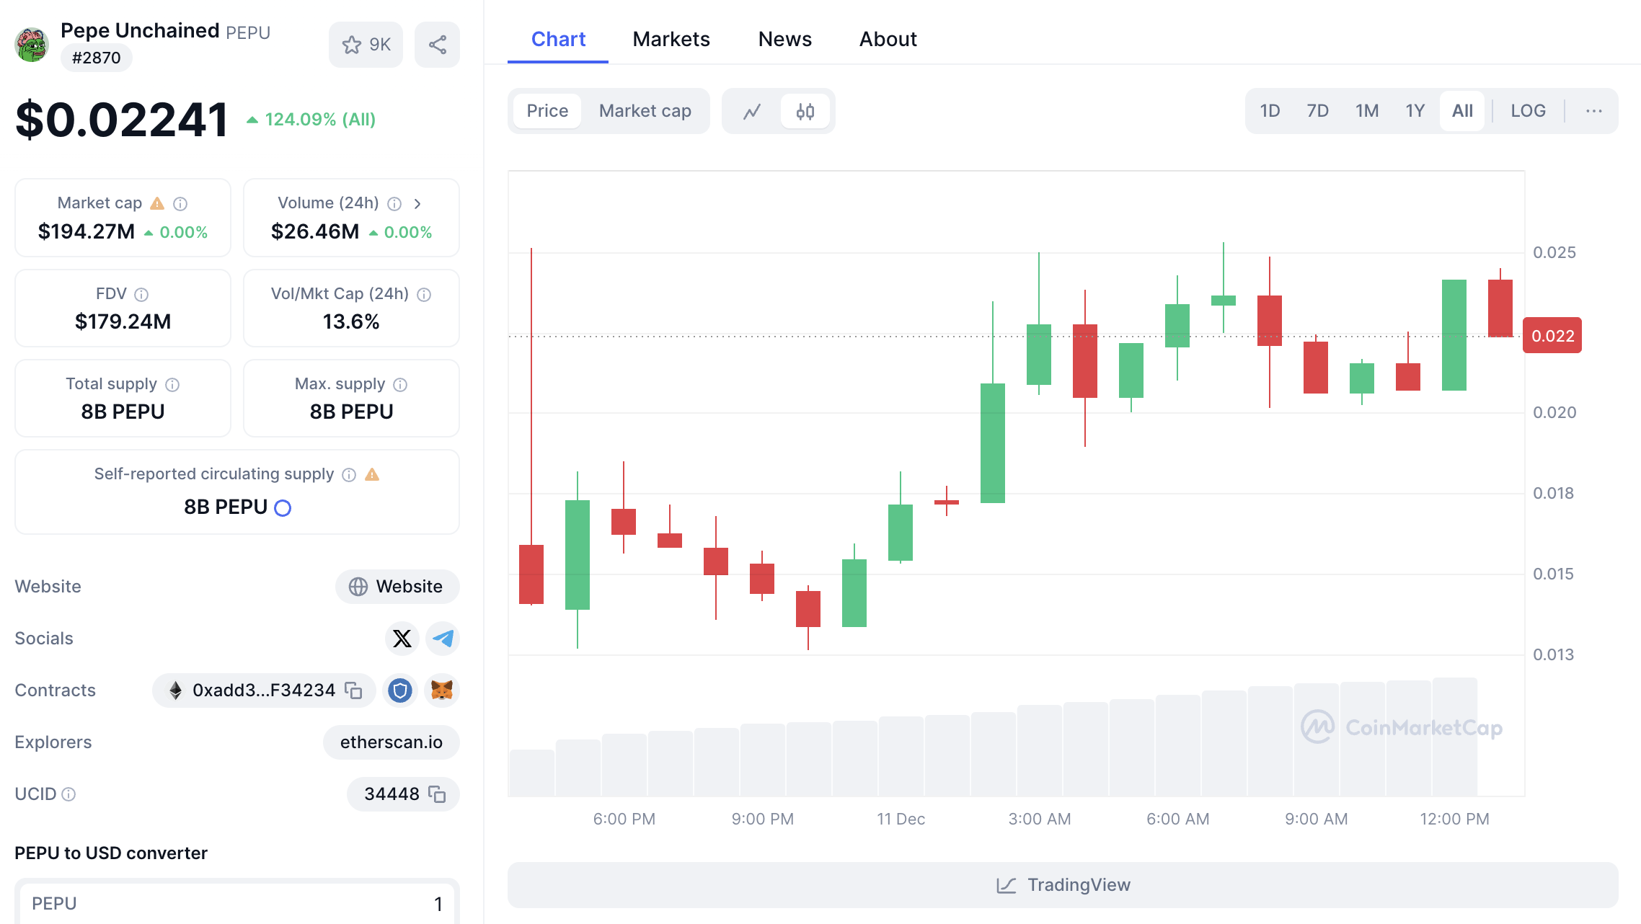Select the 7D time range
Image resolution: width=1641 pixels, height=924 pixels.
tap(1317, 111)
